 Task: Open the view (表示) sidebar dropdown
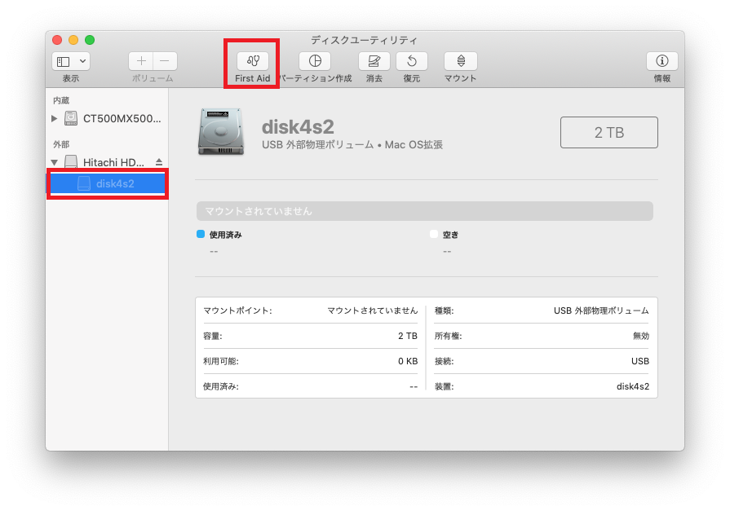[x=71, y=61]
